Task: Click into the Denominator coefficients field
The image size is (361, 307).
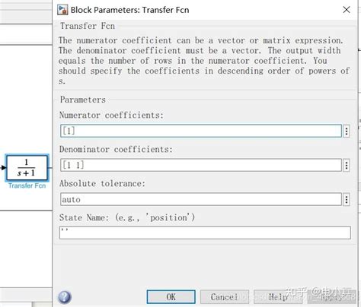Action: pyautogui.click(x=201, y=165)
